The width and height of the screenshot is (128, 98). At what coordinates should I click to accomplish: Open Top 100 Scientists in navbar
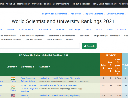click(x=81, y=4)
